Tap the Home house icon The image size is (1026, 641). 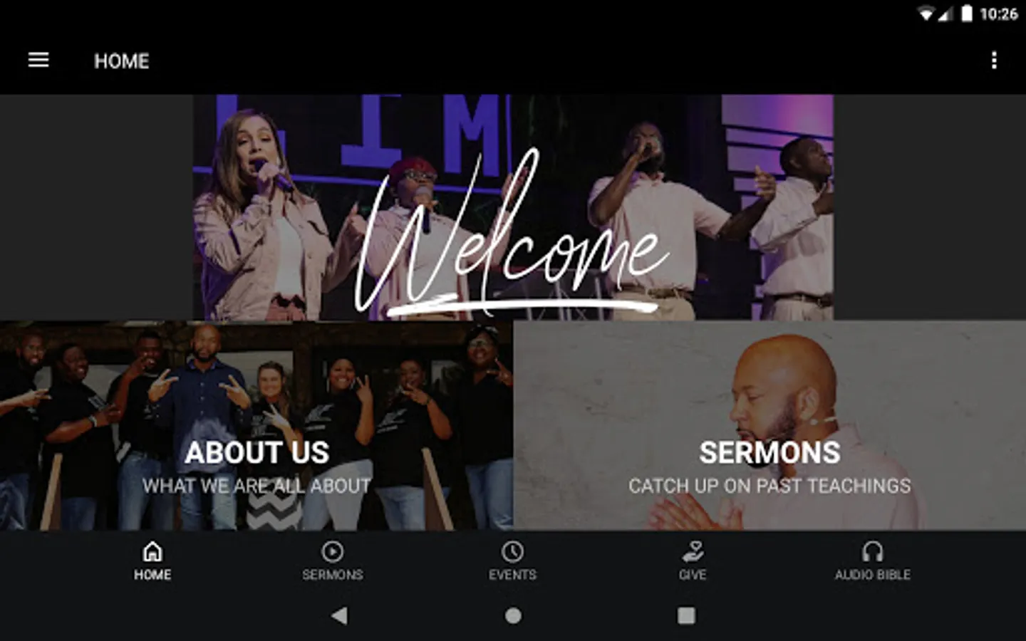click(x=152, y=551)
